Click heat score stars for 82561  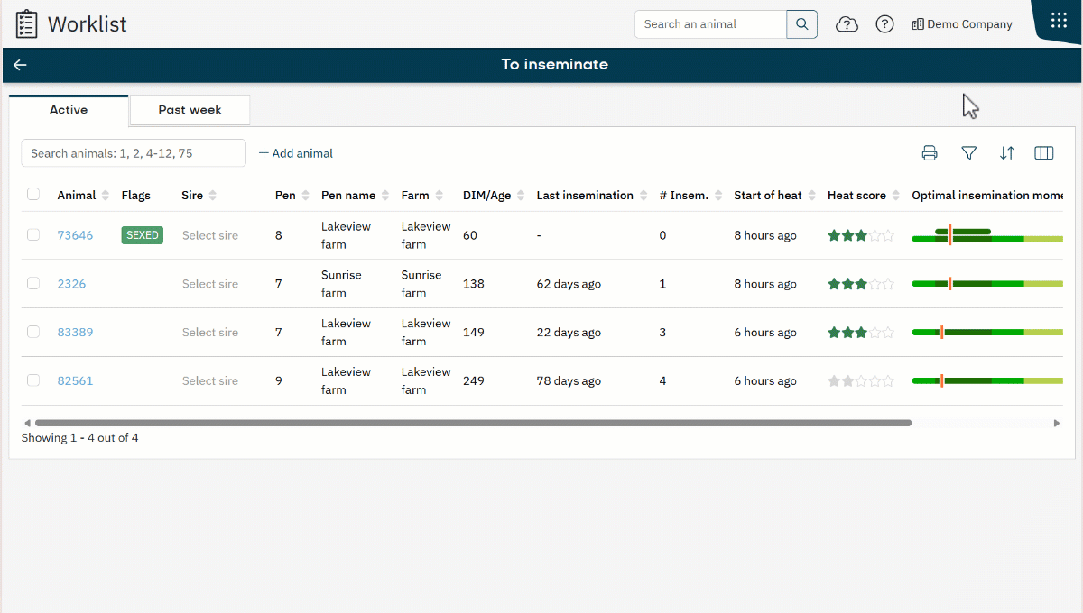point(861,381)
